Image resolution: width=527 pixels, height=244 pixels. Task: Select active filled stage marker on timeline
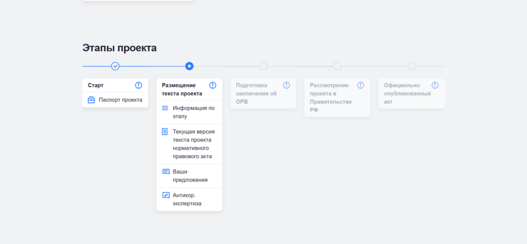pos(189,66)
